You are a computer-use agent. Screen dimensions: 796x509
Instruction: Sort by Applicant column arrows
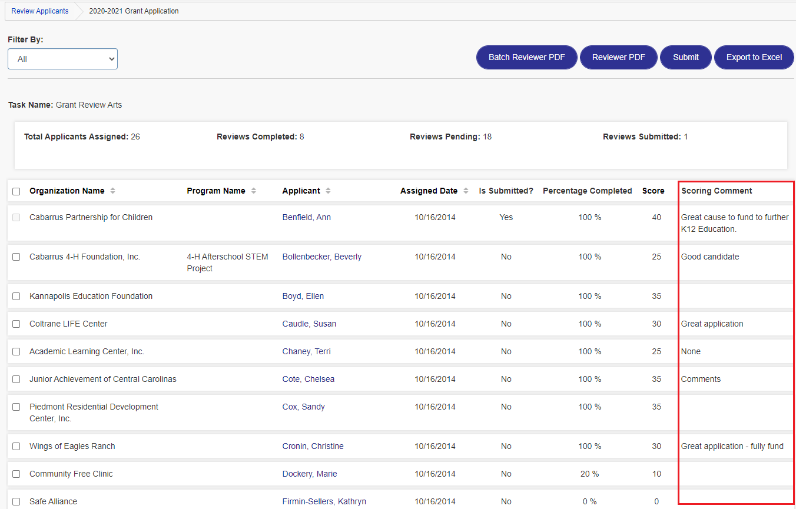coord(328,191)
